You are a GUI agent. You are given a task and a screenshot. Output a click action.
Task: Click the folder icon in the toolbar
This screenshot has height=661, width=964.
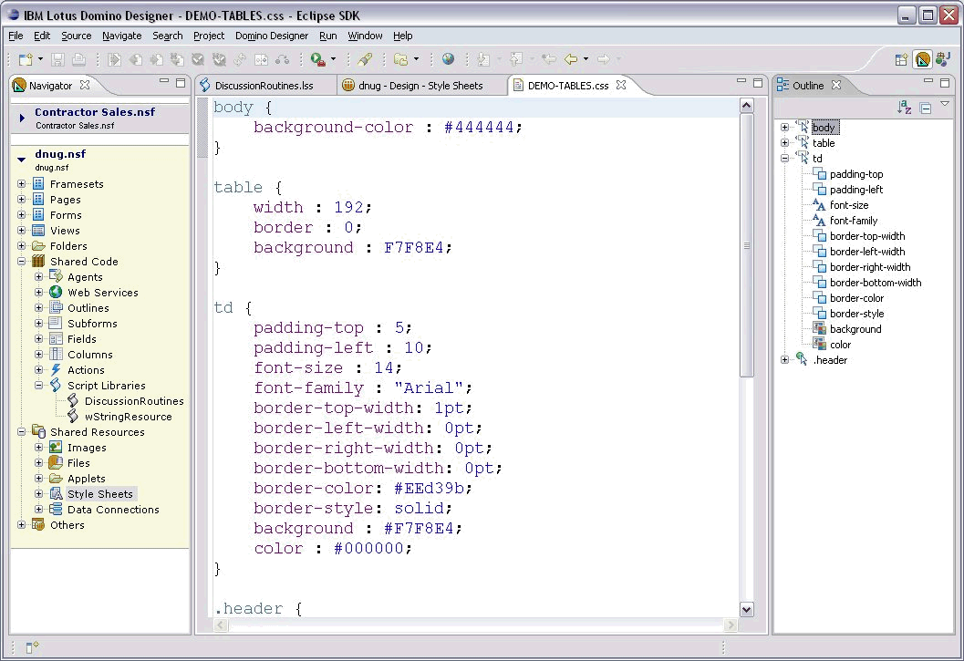[x=401, y=59]
